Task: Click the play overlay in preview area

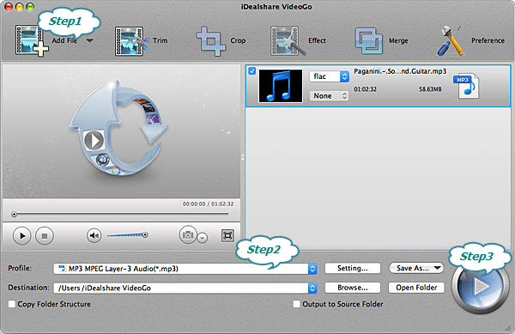Action: [94, 140]
